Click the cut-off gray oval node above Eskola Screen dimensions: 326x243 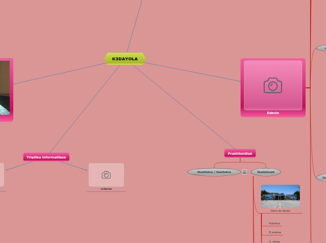tap(322, 48)
